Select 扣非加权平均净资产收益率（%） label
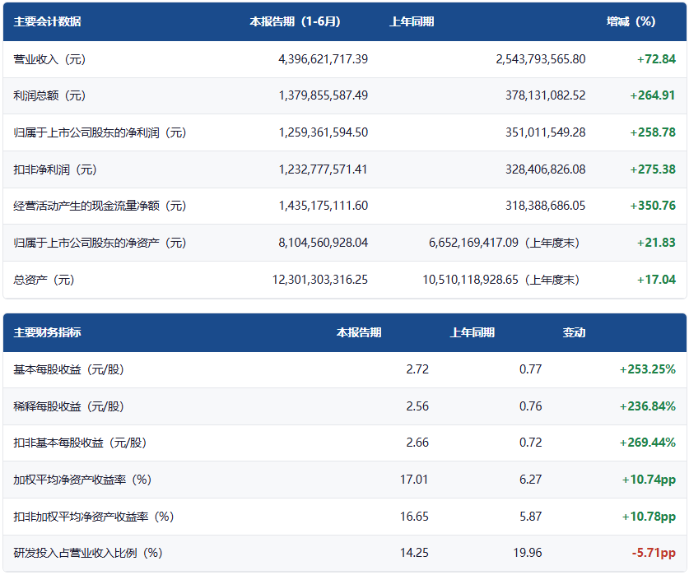Image resolution: width=689 pixels, height=575 pixels. (x=94, y=517)
